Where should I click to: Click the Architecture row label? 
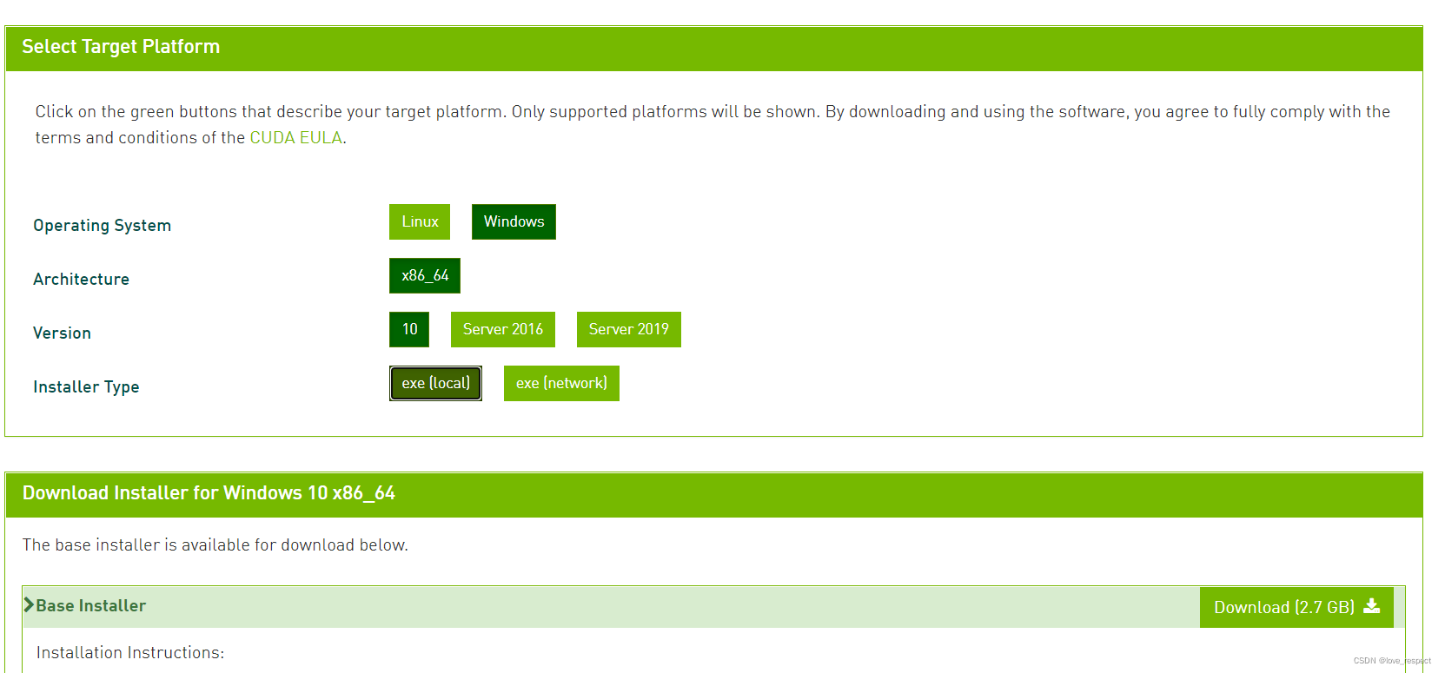tap(82, 279)
